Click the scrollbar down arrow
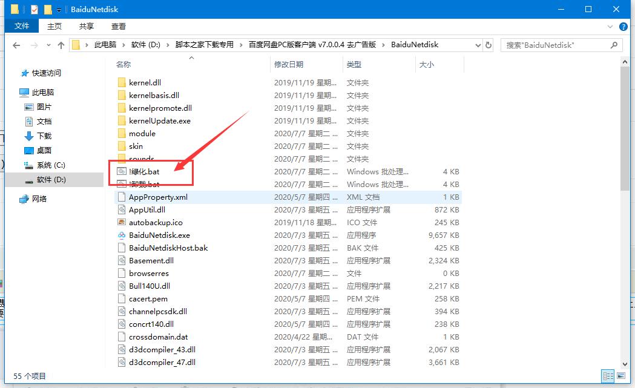This screenshot has width=635, height=388. coord(625,364)
